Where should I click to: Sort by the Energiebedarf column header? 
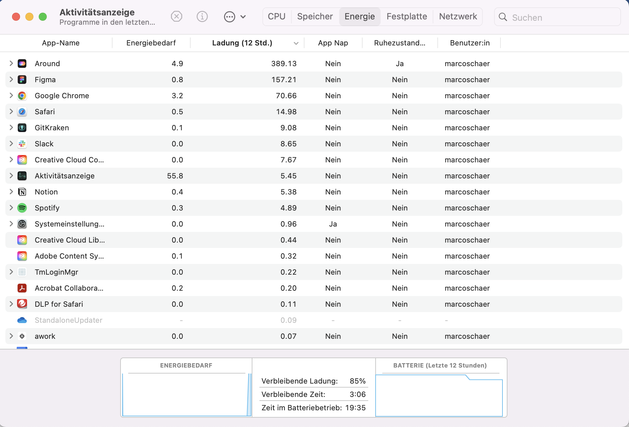click(x=151, y=43)
